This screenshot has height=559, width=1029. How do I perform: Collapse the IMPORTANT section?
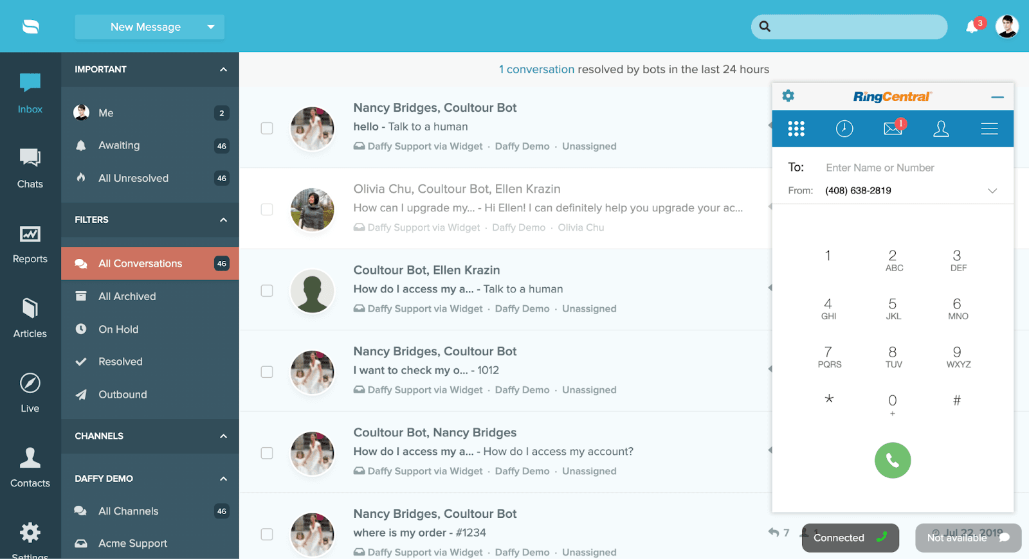[x=223, y=69]
